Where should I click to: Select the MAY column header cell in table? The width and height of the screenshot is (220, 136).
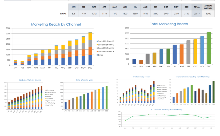(115, 7)
